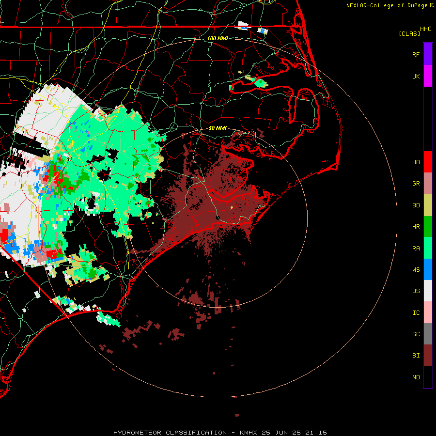Click the "50 NMI" range ring label

218,128
